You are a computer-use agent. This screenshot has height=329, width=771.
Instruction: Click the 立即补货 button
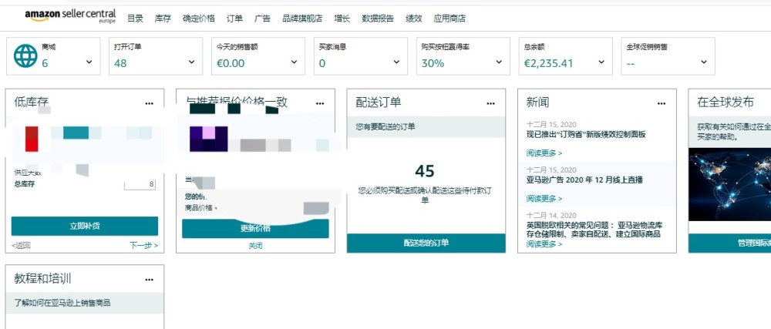click(85, 227)
